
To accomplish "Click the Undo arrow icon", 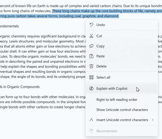I will pos(91,25).
